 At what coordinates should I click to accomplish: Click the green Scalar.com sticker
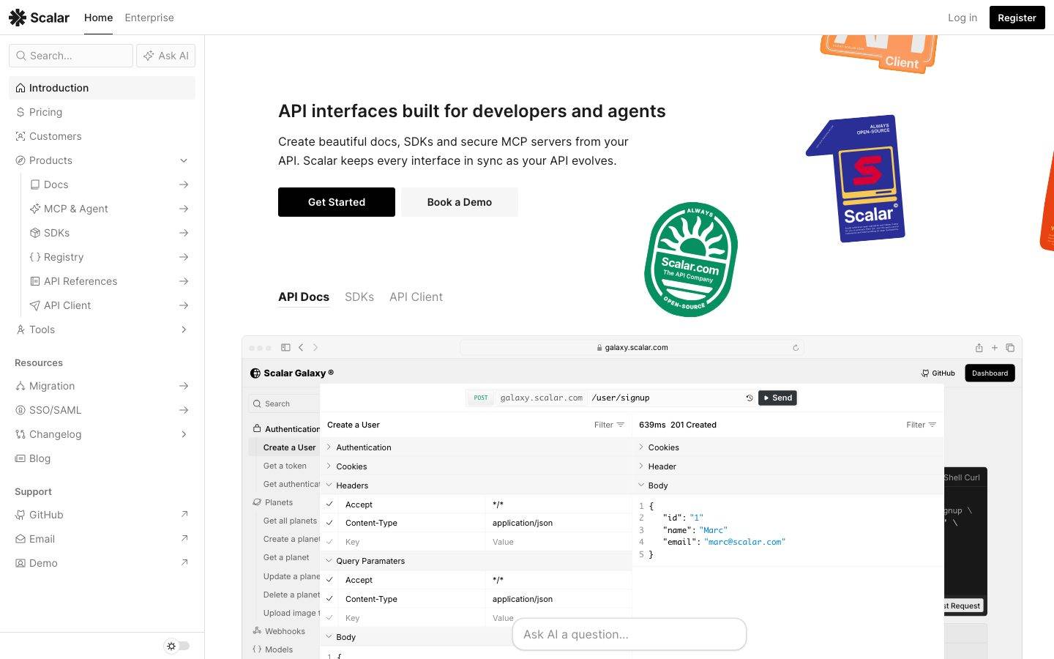tap(690, 260)
